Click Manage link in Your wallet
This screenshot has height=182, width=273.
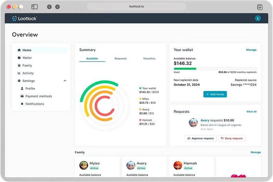tap(251, 50)
